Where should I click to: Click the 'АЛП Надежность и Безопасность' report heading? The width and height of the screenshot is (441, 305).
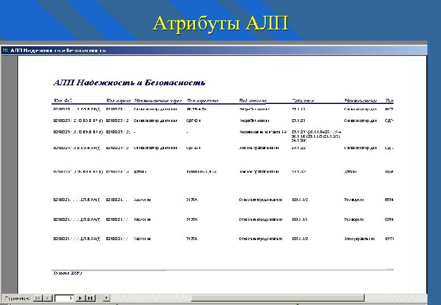pos(129,82)
